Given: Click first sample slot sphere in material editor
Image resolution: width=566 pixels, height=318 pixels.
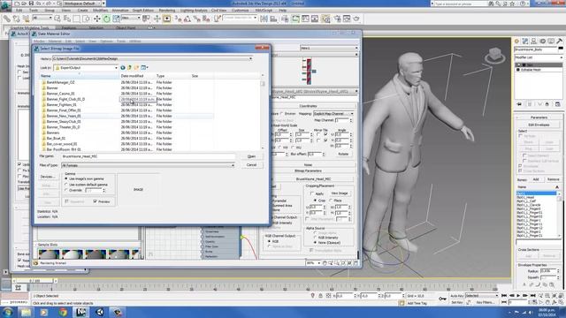Looking at the screenshot, I should [x=49, y=254].
